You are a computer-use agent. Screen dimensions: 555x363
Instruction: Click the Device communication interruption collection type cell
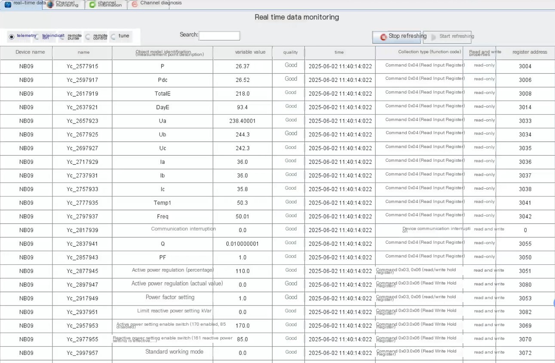coord(419,230)
